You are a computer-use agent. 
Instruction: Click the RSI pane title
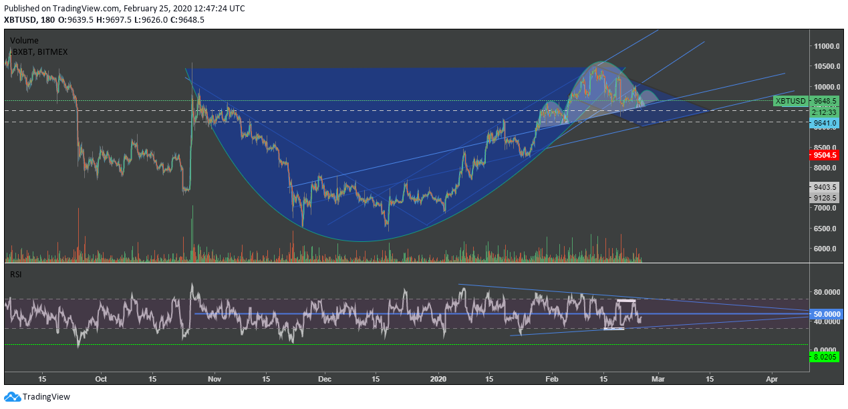point(15,275)
